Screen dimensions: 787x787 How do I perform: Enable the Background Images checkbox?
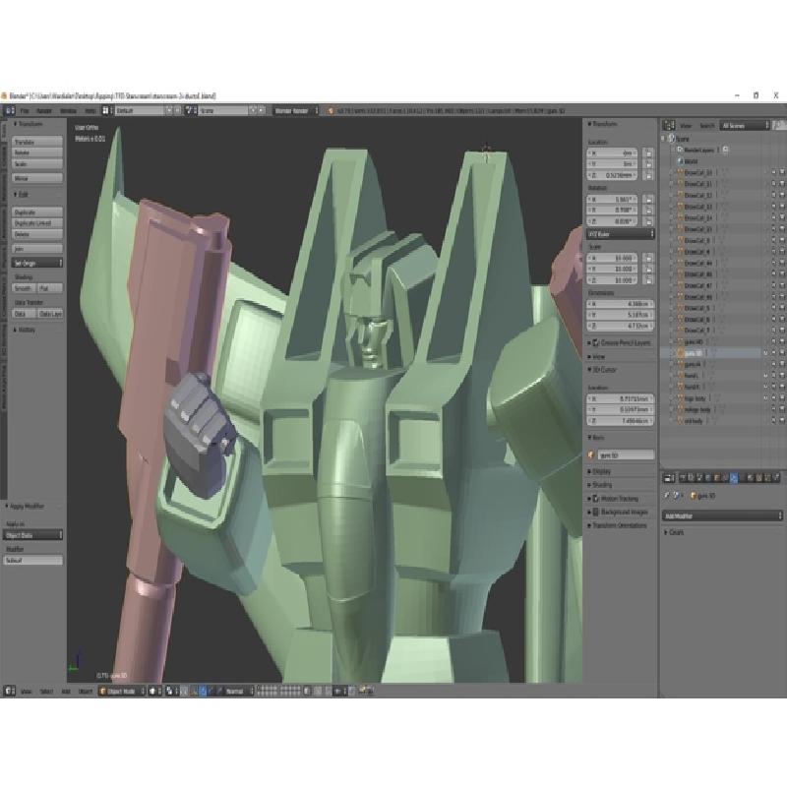596,512
